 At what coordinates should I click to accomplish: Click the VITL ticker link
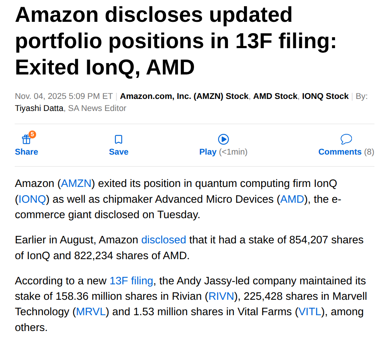[x=310, y=311]
